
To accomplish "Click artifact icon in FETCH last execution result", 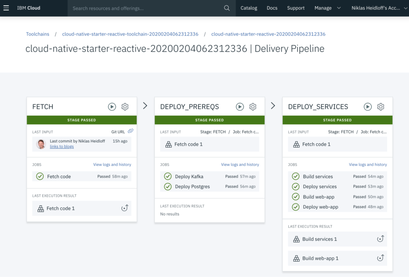I will (40, 208).
